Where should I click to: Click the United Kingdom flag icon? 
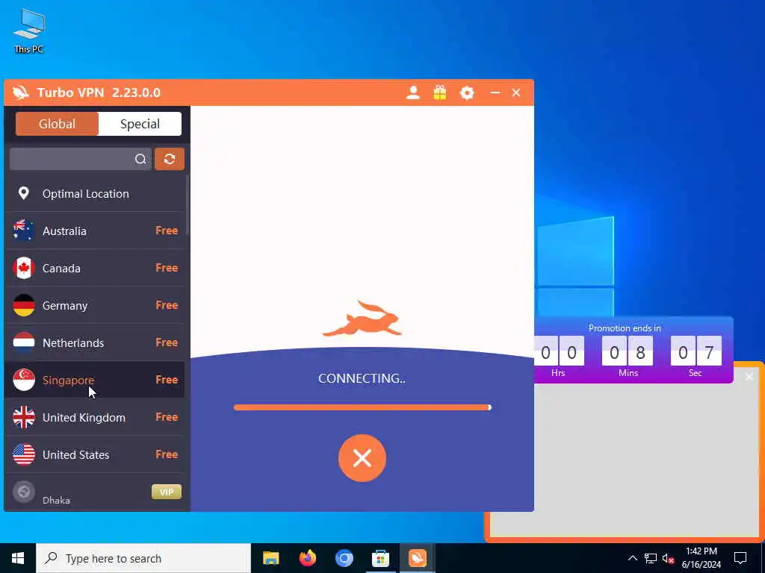(23, 418)
